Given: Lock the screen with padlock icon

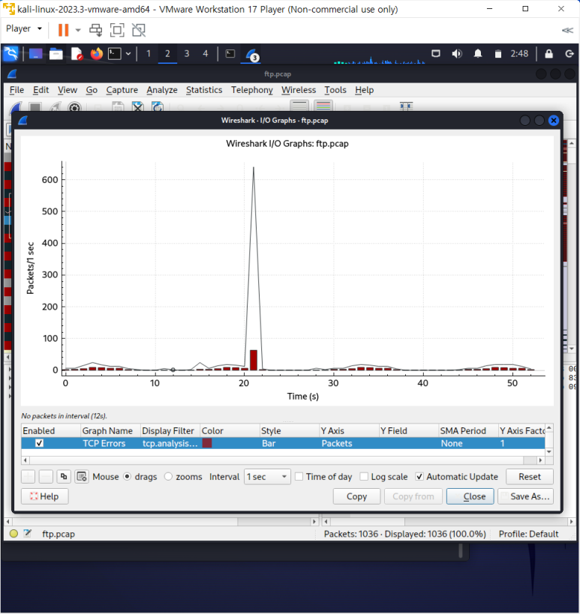Looking at the screenshot, I should point(548,54).
